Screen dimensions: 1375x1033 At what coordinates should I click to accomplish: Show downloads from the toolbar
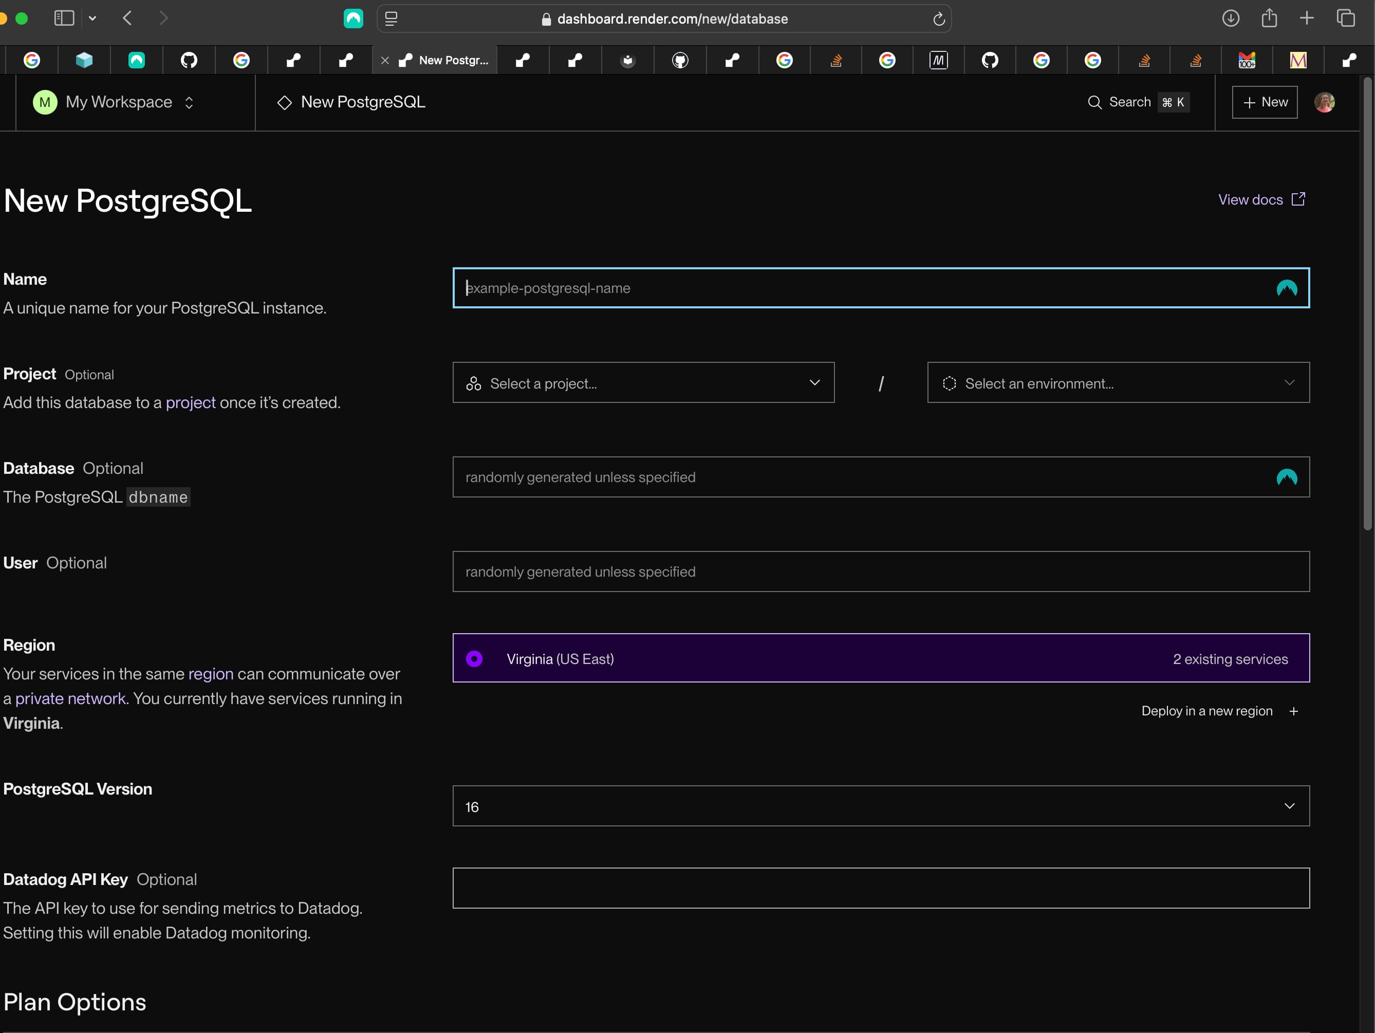[x=1230, y=18]
